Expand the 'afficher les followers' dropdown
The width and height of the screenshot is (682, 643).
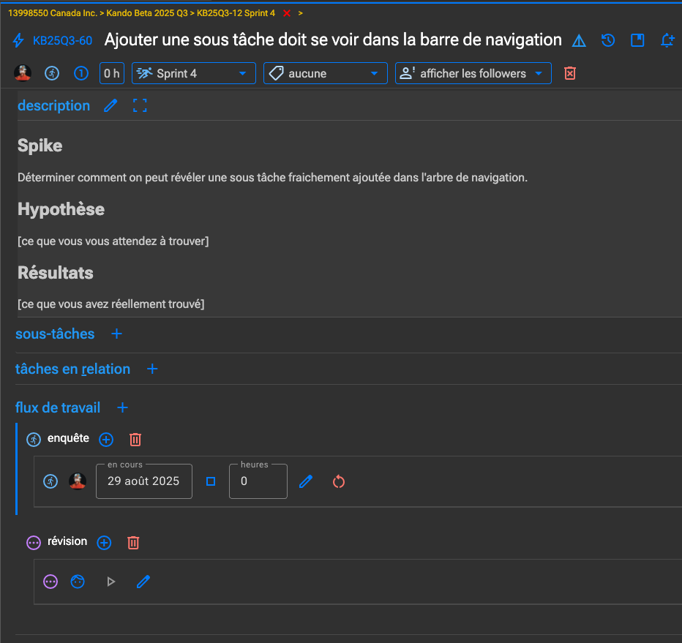[473, 73]
